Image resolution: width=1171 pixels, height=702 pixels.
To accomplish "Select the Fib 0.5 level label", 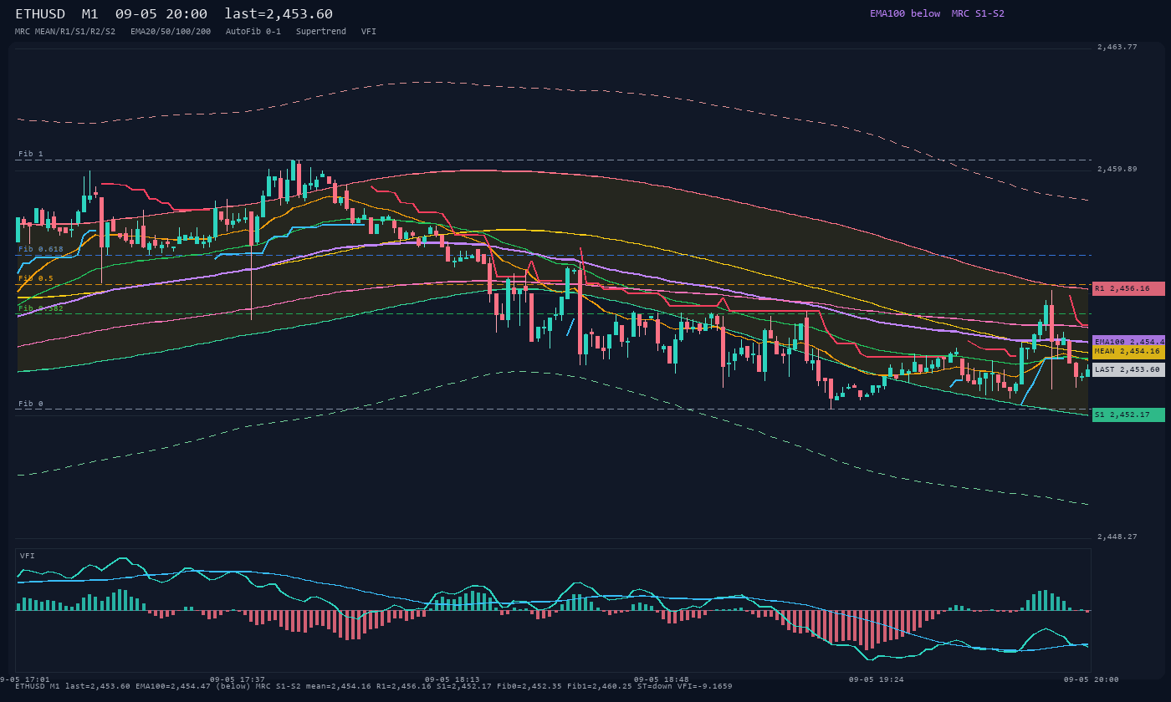I will coord(36,278).
